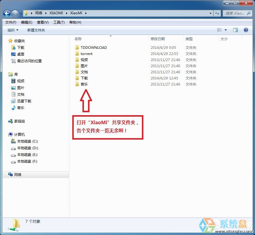Screen dimensions: 255x235
Task: Click 新建文件夹 button
Action: [x=36, y=30]
